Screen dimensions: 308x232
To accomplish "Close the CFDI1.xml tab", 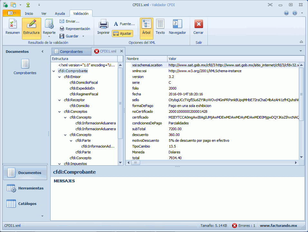I will (121, 51).
